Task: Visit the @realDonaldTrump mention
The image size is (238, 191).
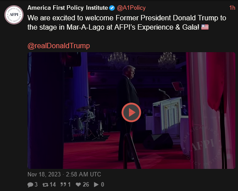Action: point(59,46)
